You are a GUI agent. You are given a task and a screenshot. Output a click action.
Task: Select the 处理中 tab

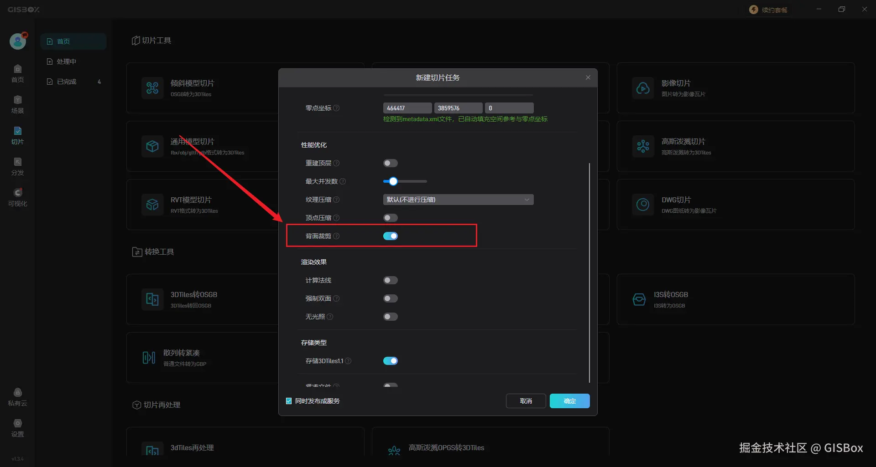pos(73,62)
